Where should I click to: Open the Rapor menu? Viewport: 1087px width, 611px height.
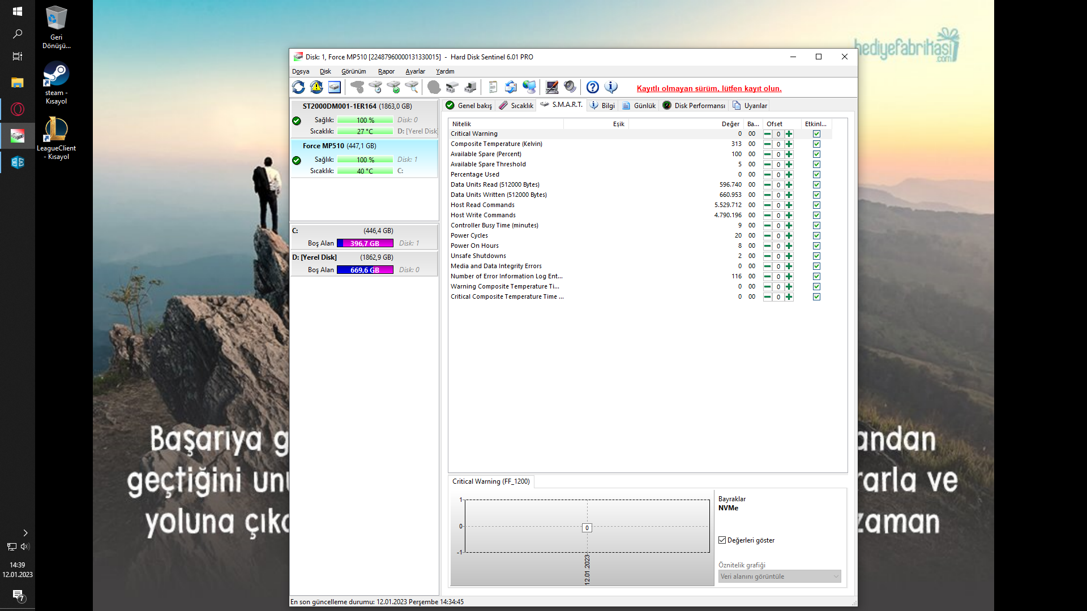pos(386,71)
